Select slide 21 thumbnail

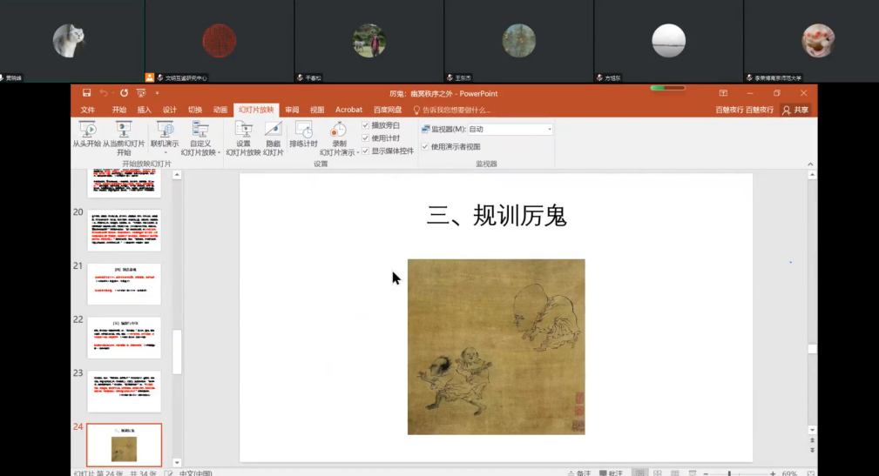124,284
